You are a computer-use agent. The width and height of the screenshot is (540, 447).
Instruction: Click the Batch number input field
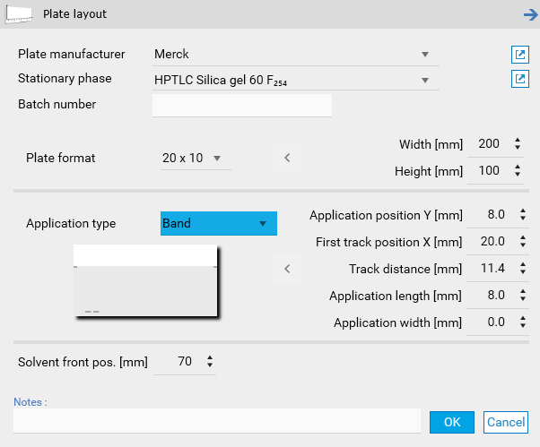[242, 105]
